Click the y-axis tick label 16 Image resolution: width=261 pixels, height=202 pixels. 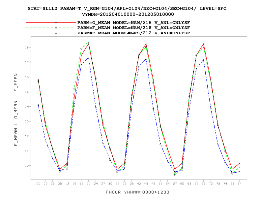(27, 77)
